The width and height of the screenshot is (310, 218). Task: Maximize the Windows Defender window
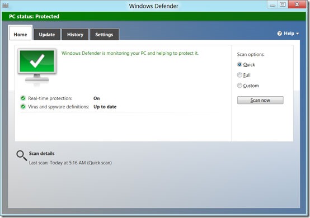283,4
